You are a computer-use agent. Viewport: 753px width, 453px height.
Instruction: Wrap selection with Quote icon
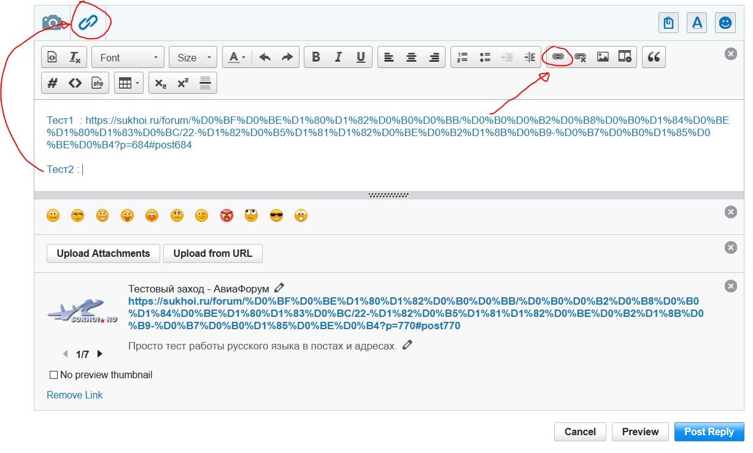654,57
